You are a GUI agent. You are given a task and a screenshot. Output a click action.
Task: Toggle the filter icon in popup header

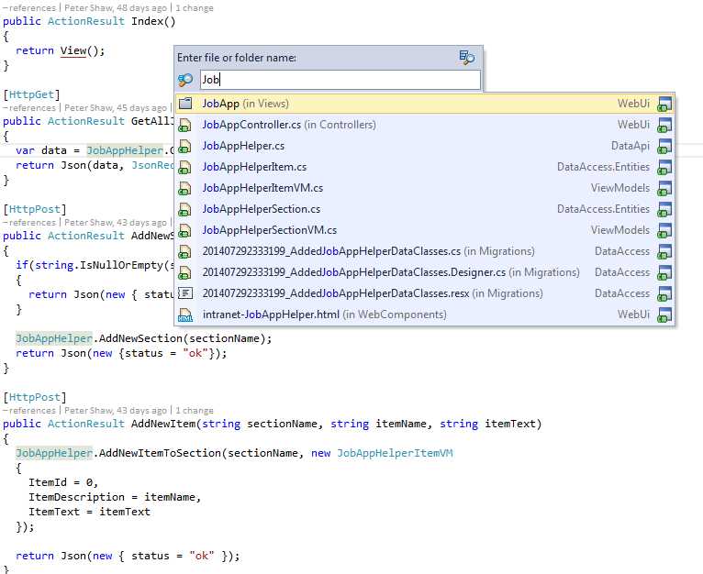point(467,58)
